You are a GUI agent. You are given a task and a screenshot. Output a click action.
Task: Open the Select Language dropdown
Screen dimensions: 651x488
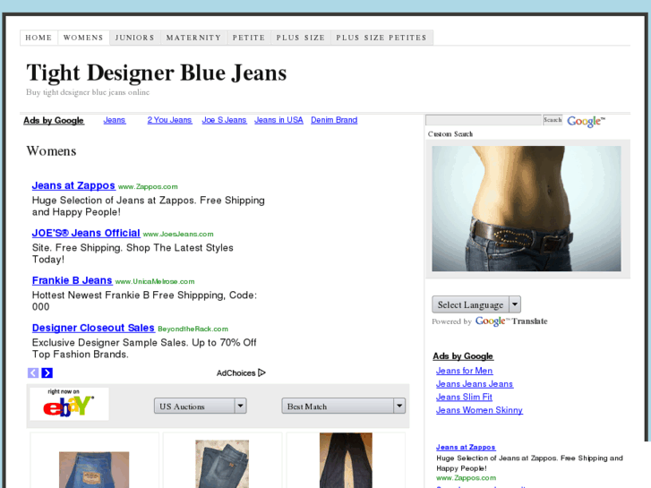point(476,304)
